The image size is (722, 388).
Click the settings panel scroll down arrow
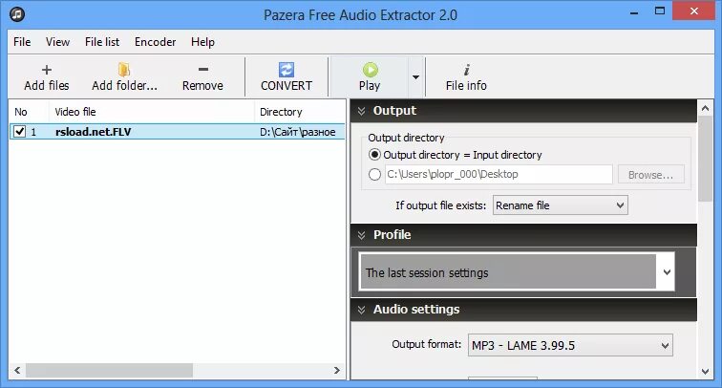[x=705, y=372]
